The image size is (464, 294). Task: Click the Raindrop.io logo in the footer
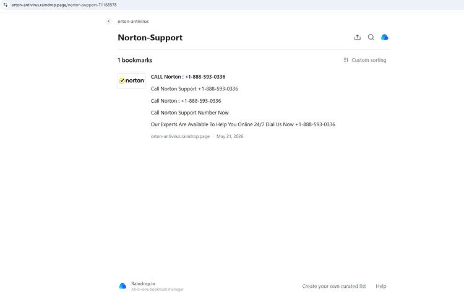pos(122,286)
